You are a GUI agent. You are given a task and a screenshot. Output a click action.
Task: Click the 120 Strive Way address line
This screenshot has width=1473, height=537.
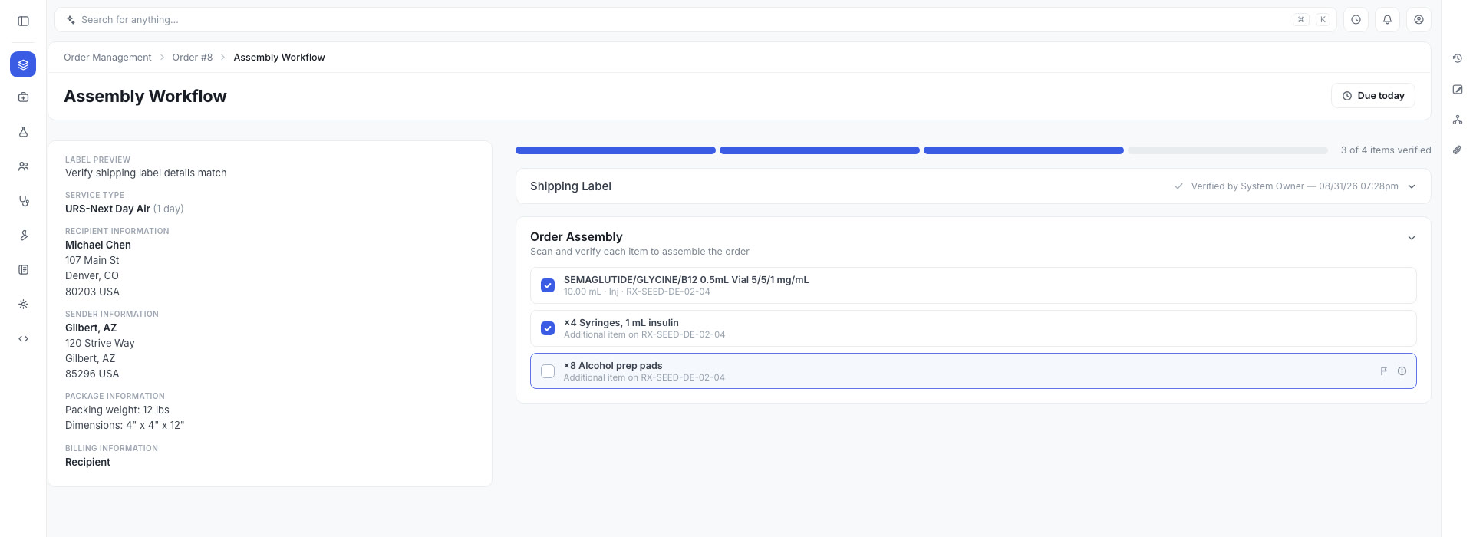[x=100, y=343]
